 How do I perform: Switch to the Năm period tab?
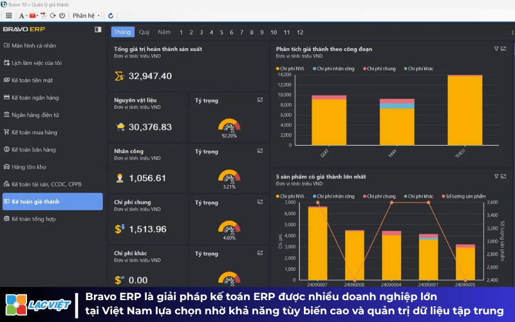pos(164,32)
